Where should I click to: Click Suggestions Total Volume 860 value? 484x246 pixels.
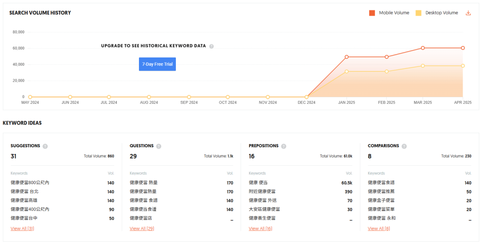pos(111,156)
